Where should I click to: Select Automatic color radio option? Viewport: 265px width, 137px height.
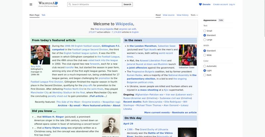[x=205, y=66]
